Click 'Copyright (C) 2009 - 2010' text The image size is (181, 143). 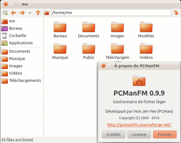pyautogui.click(x=139, y=118)
